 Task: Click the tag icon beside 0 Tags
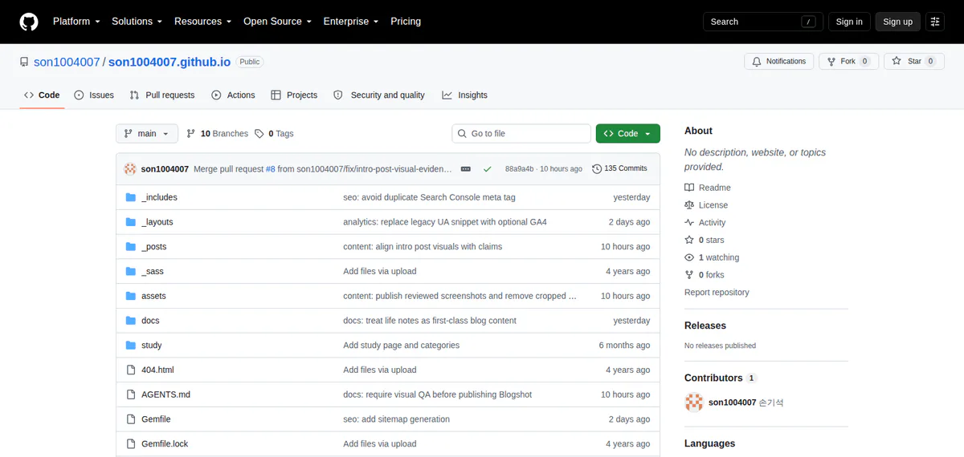259,134
